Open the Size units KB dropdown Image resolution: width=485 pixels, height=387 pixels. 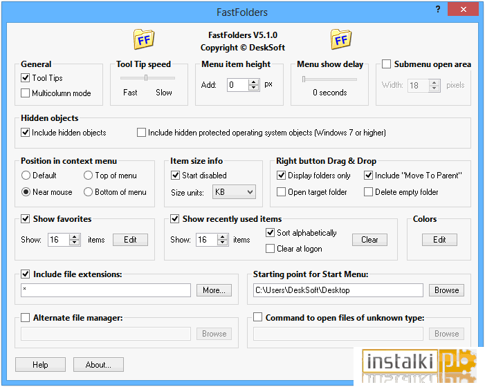pyautogui.click(x=234, y=192)
